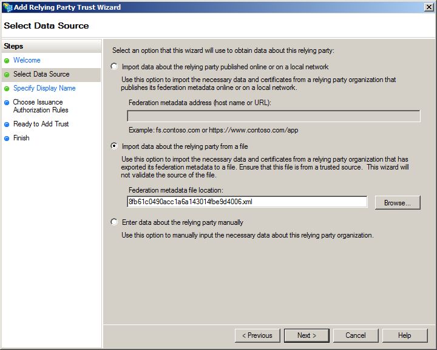The width and height of the screenshot is (437, 350).
Task: Open file browser with Browse button
Action: click(398, 202)
